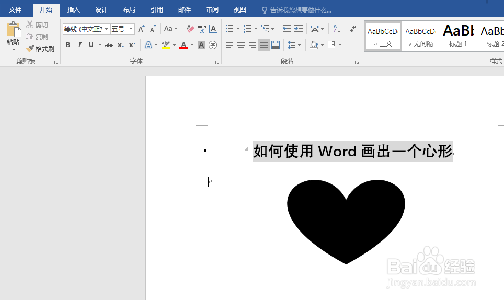Center align text
504x300 pixels.
[240, 45]
